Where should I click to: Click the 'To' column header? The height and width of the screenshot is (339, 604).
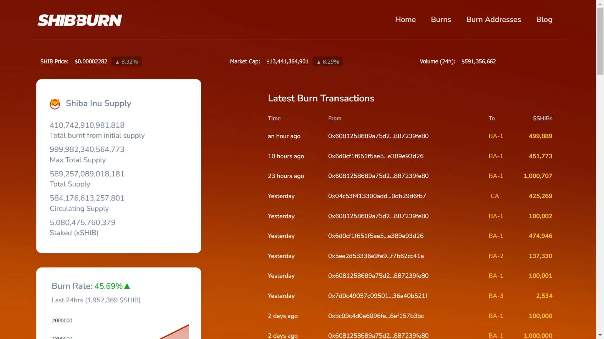491,118
